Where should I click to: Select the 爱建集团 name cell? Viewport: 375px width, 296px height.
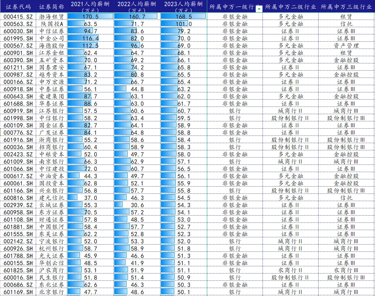click(x=52, y=96)
